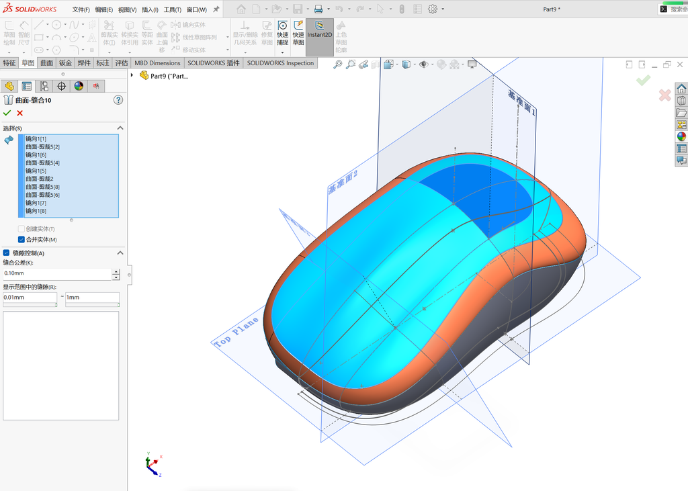The height and width of the screenshot is (491, 688).
Task: Open the ConfigurationManager tab icon
Action: [x=44, y=86]
